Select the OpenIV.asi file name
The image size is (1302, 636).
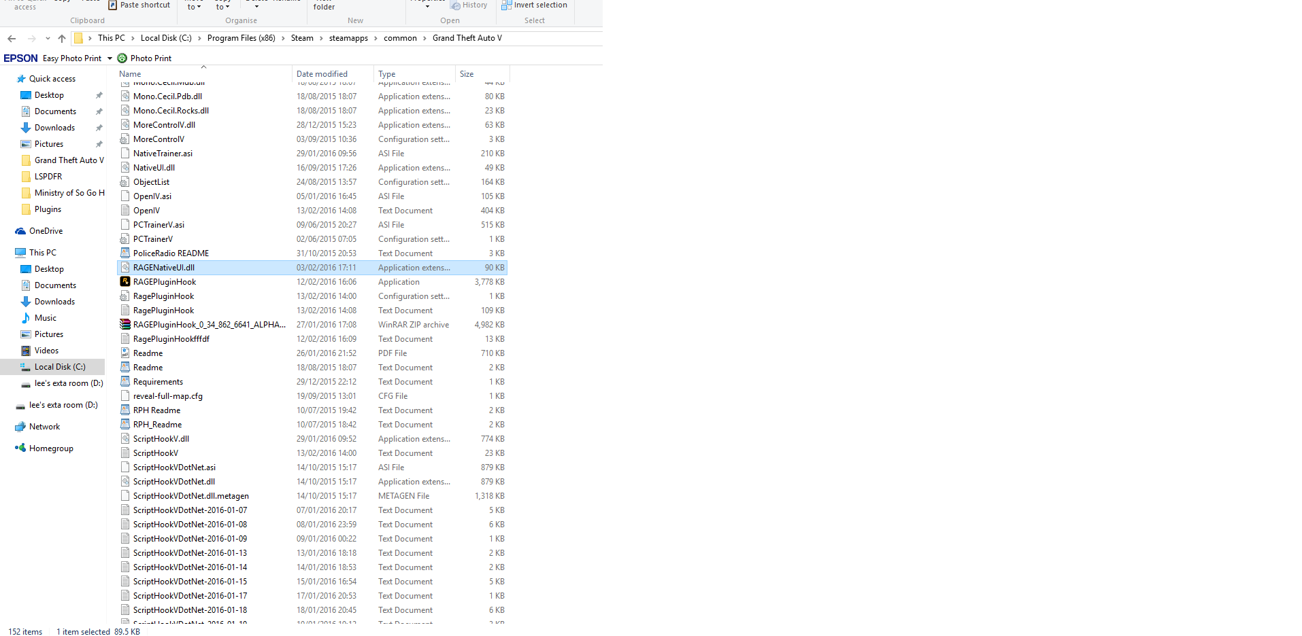[152, 196]
